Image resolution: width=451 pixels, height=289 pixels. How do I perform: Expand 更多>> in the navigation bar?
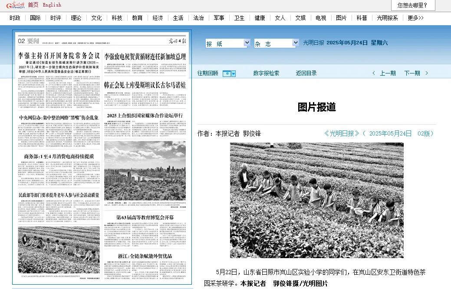(x=415, y=18)
